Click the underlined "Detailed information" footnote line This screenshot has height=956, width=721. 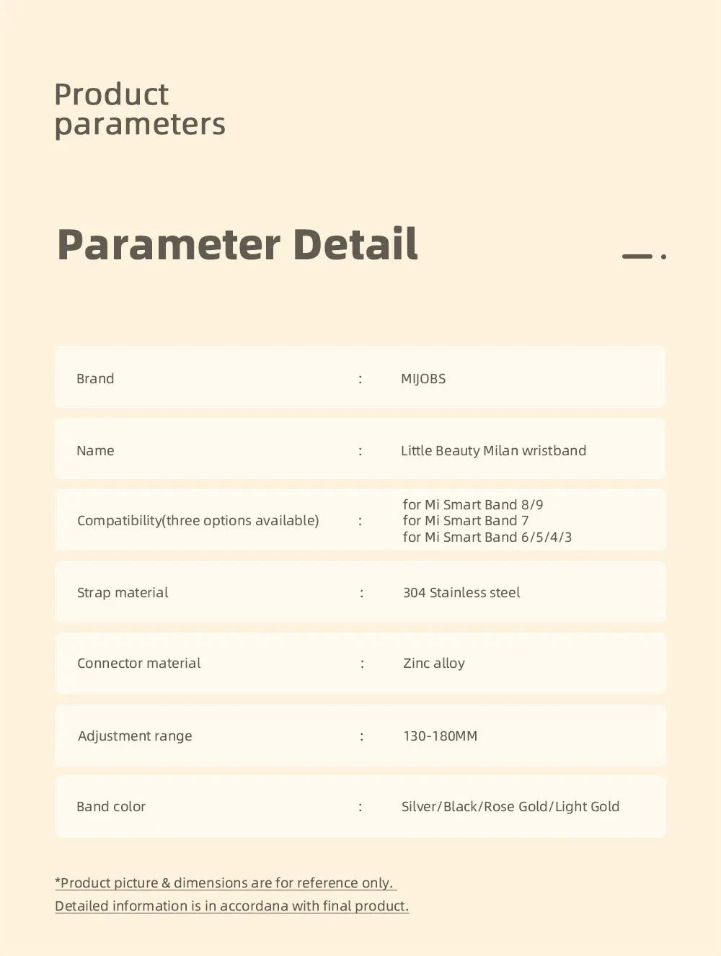[231, 906]
